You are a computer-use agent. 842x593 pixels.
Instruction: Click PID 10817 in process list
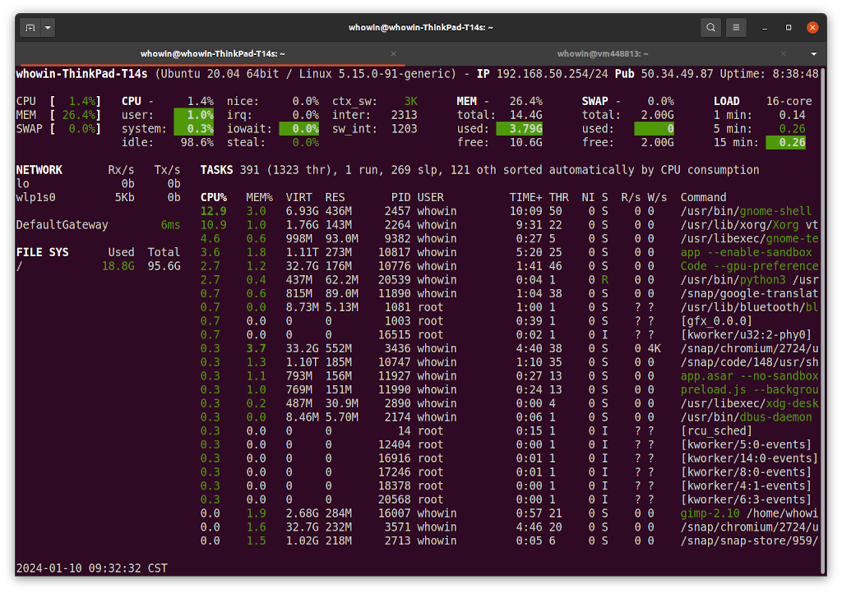394,252
